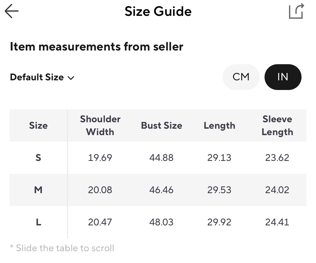Viewport: 316px width, 263px height.
Task: Click the Length column header
Action: [219, 125]
